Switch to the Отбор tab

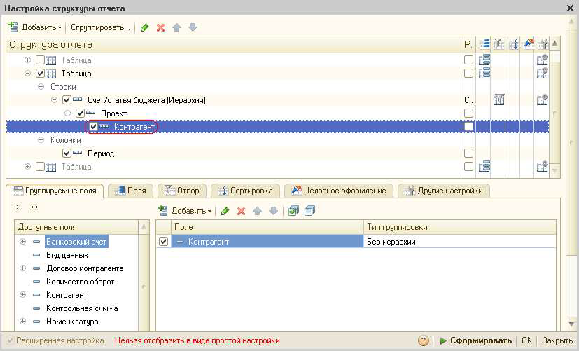tap(181, 191)
